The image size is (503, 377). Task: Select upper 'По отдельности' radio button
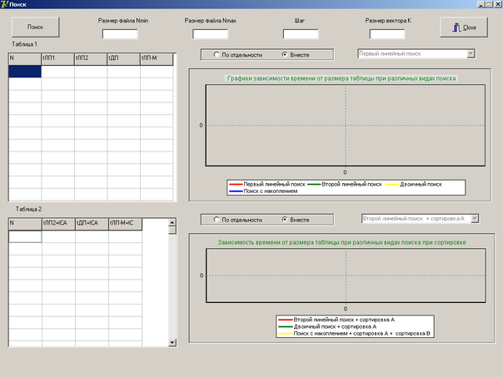coord(217,55)
